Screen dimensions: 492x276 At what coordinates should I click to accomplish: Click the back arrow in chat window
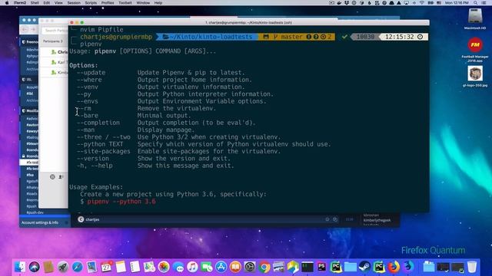pyautogui.click(x=25, y=29)
